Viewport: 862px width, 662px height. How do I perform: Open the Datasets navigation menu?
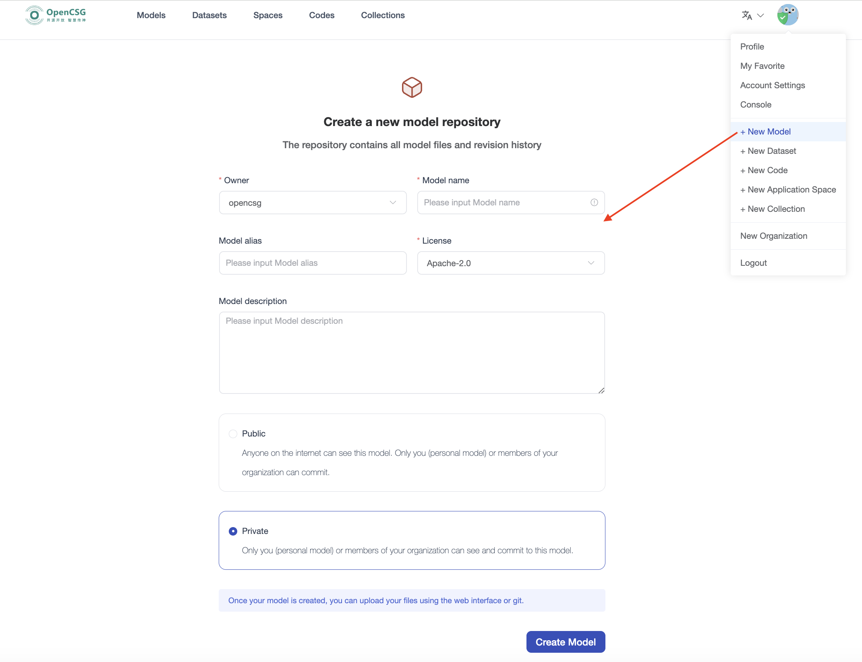tap(209, 15)
